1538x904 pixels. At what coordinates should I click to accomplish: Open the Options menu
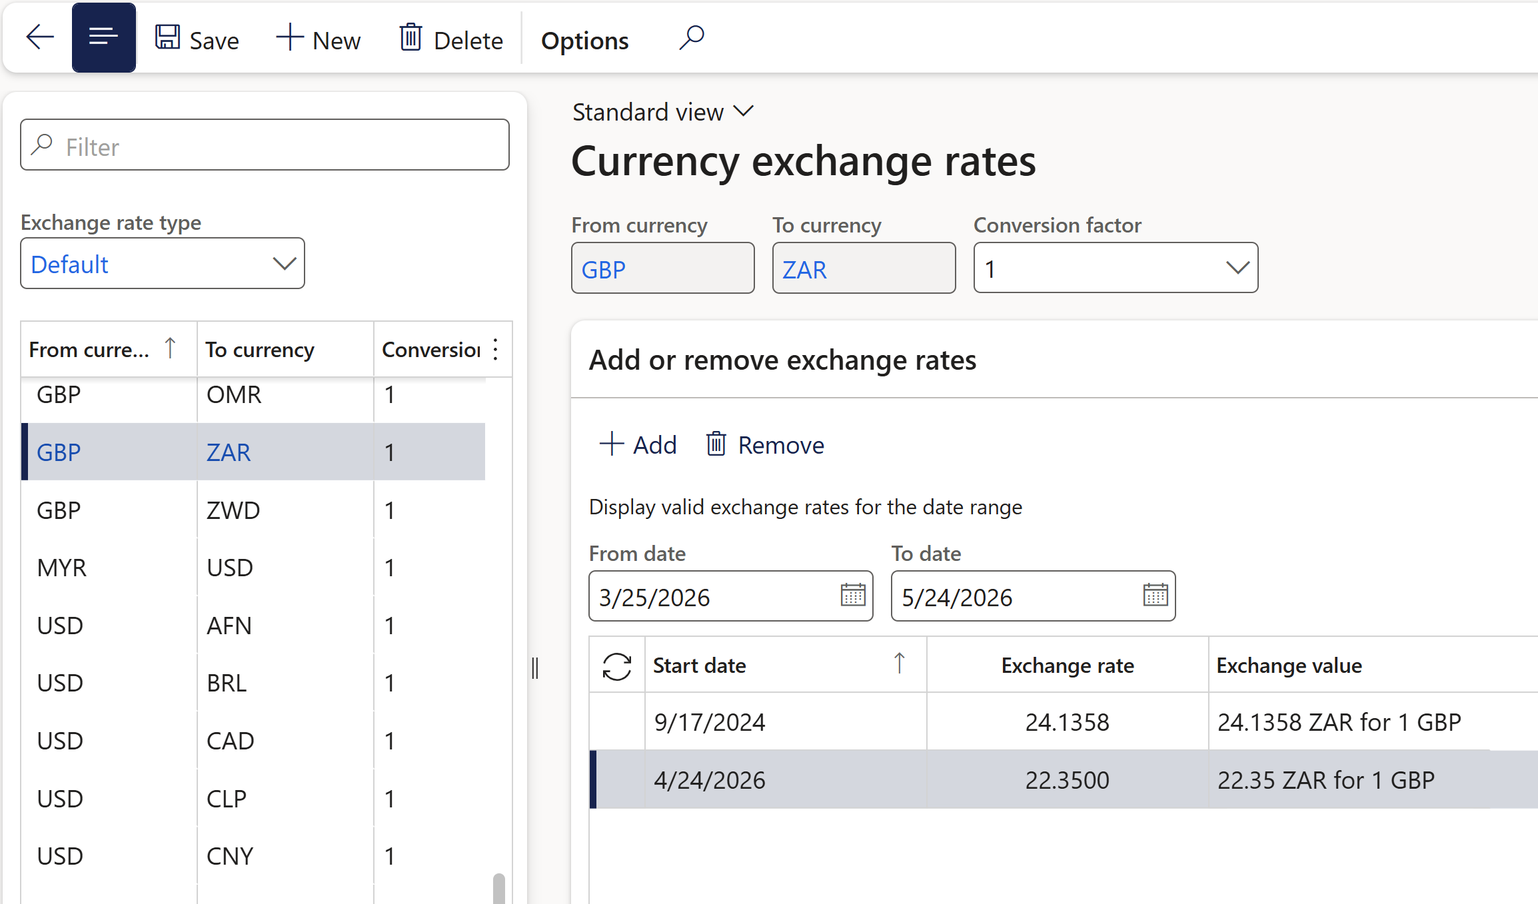point(584,40)
